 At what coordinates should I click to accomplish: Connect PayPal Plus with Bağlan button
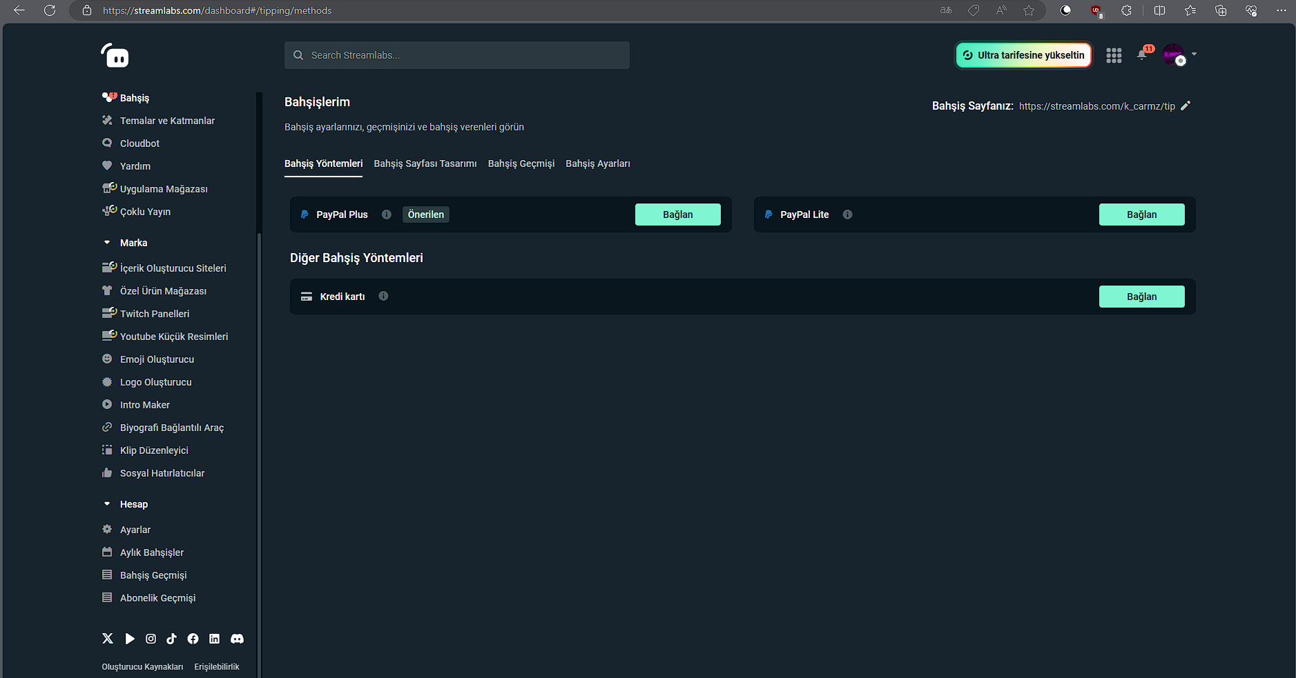[678, 215]
